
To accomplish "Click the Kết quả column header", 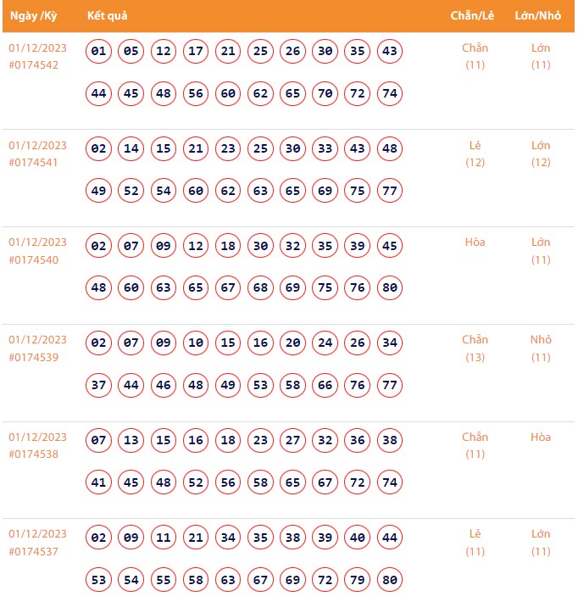I will [x=106, y=17].
